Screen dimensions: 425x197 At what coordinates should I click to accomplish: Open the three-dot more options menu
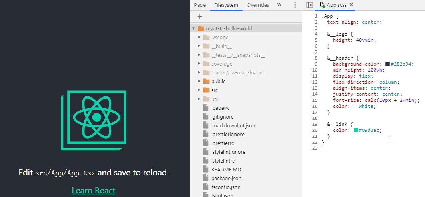(x=295, y=5)
